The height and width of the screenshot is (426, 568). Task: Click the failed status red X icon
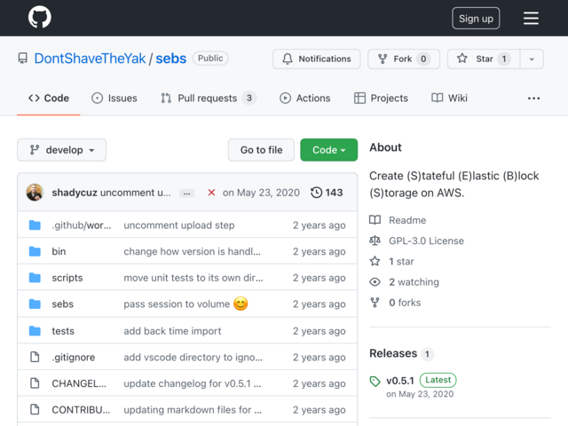(211, 193)
